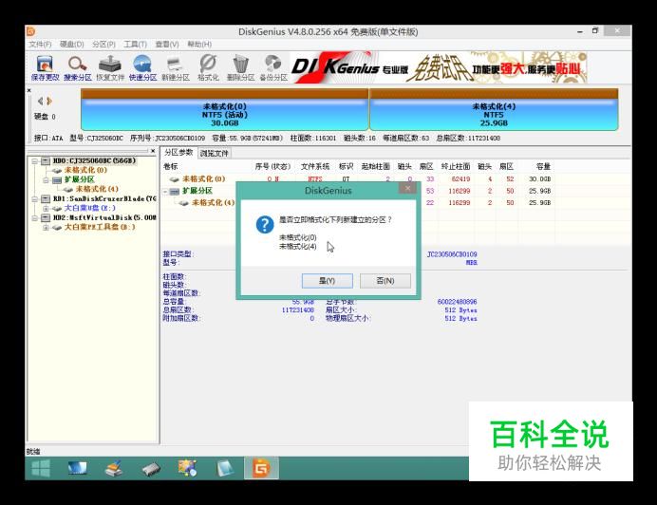
Task: Select HD0:CJ325060BC(56GB) disk in tree
Action: 94,161
